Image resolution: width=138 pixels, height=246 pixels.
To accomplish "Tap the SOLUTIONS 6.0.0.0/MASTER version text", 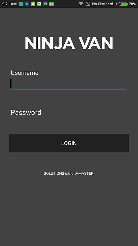I will [x=68, y=173].
